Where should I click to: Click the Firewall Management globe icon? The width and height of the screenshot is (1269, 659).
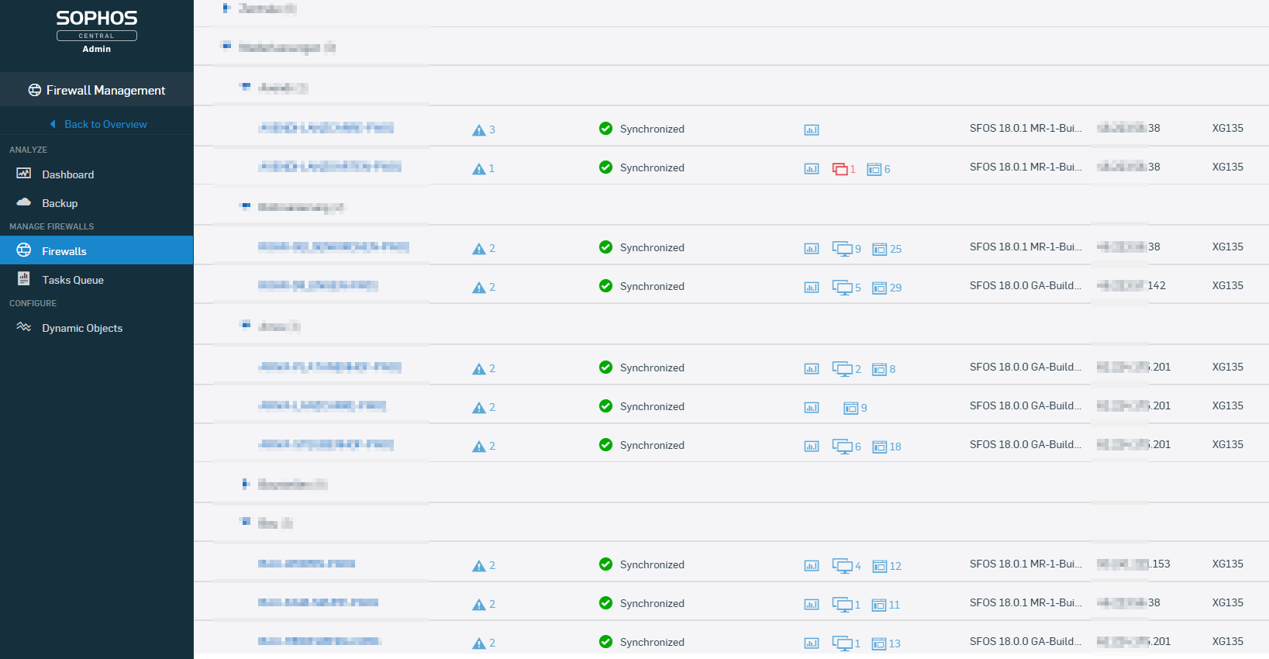click(x=35, y=90)
